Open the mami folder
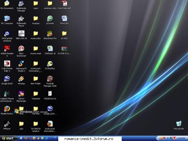Screen dimensions: 188x141 pos(36,5)
